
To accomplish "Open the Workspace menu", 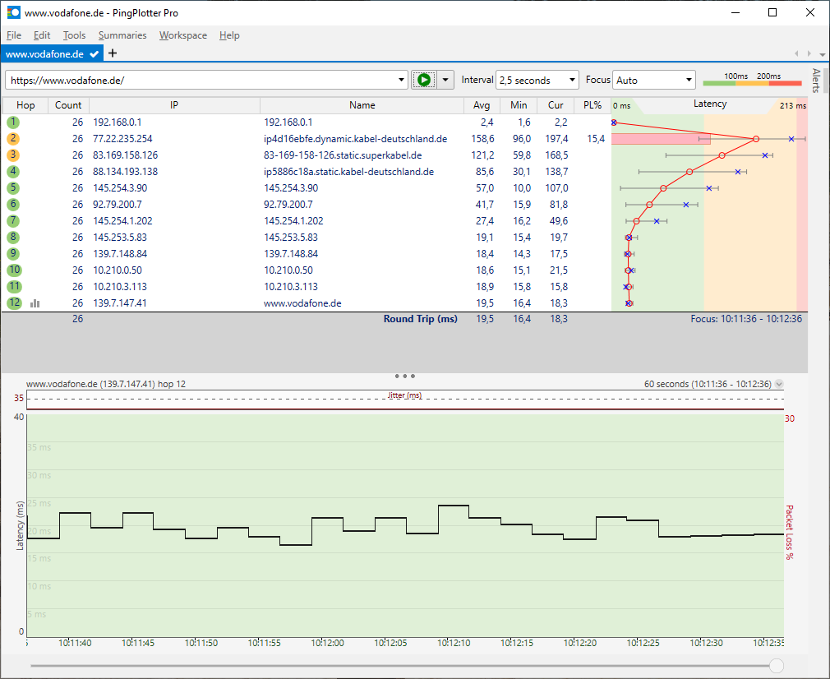I will (182, 35).
